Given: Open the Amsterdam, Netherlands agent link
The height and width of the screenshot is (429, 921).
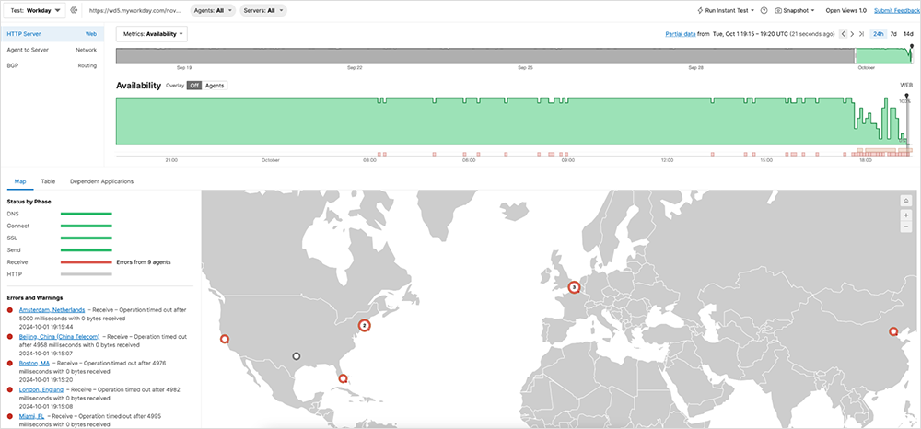Looking at the screenshot, I should click(52, 310).
